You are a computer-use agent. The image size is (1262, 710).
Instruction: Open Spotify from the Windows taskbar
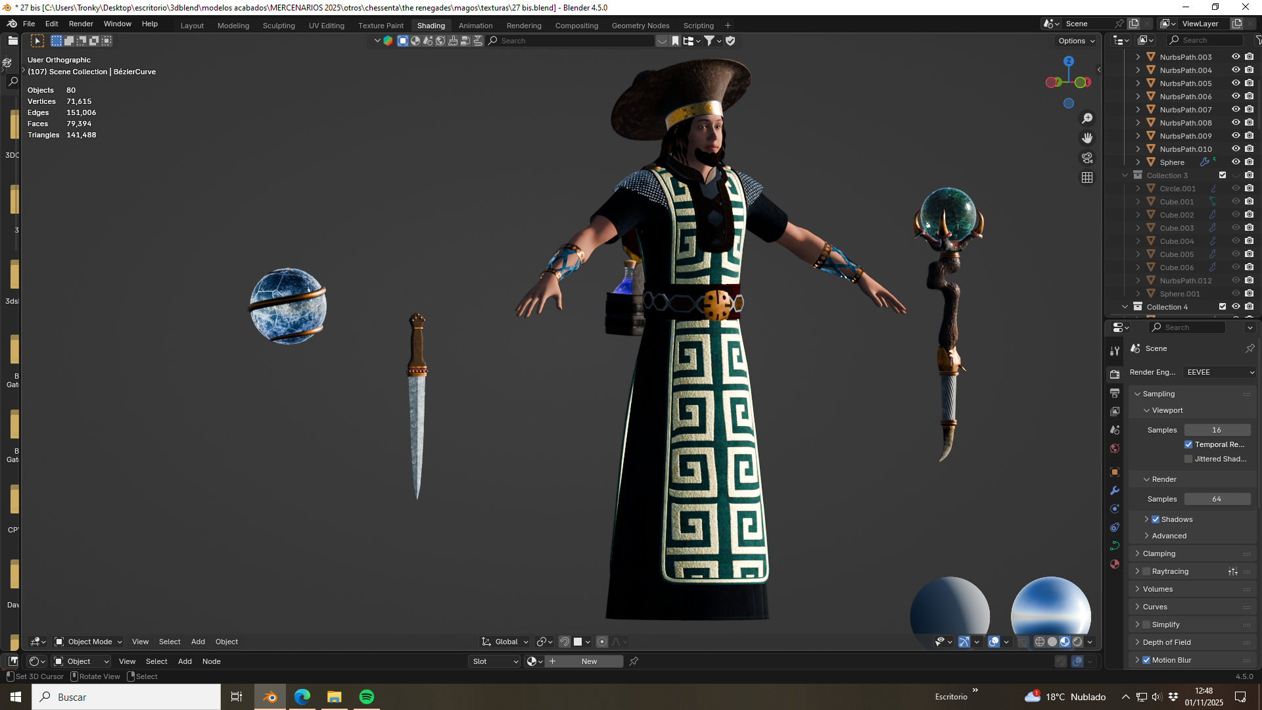point(367,697)
